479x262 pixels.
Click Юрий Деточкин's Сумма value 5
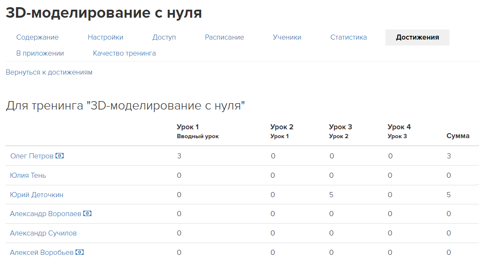[449, 195]
